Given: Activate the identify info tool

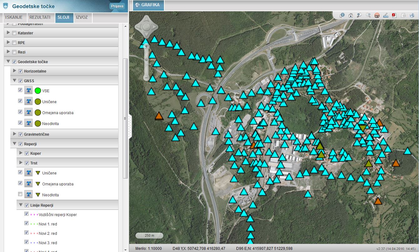Looking at the screenshot, I should point(342,15).
